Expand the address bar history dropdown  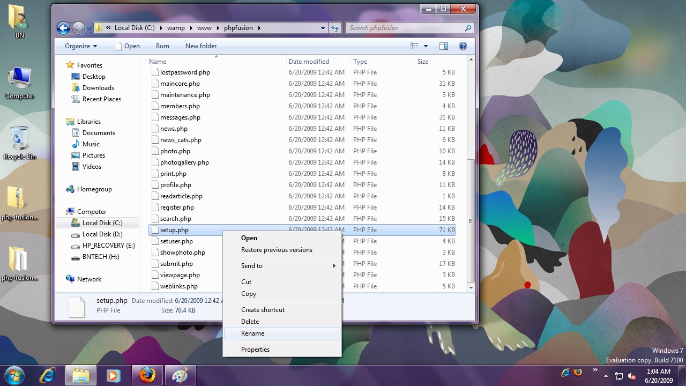click(323, 28)
